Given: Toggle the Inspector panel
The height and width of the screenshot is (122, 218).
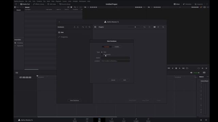Looking at the screenshot, I should click(x=199, y=4).
